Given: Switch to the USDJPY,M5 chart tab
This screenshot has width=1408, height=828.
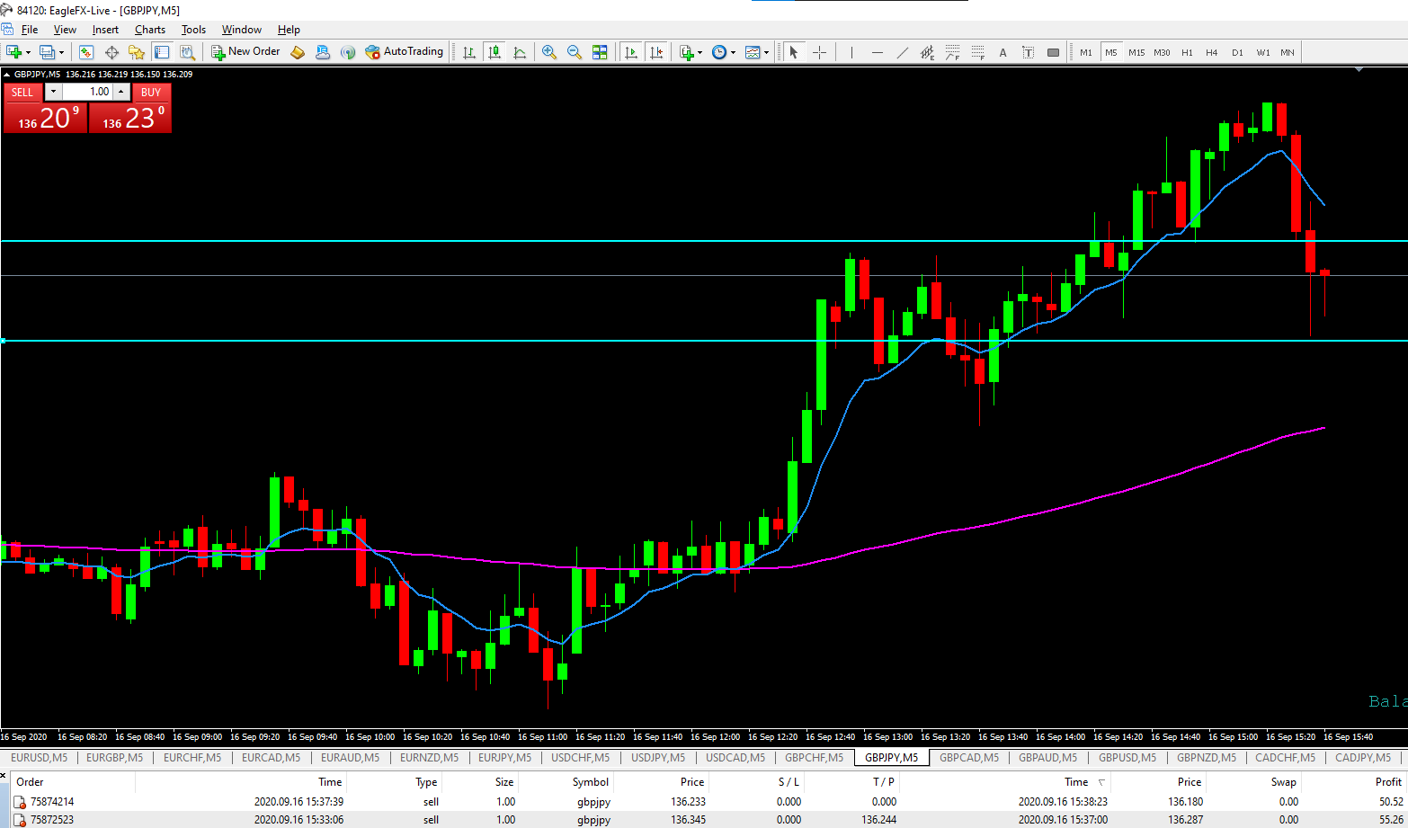Looking at the screenshot, I should click(x=657, y=758).
